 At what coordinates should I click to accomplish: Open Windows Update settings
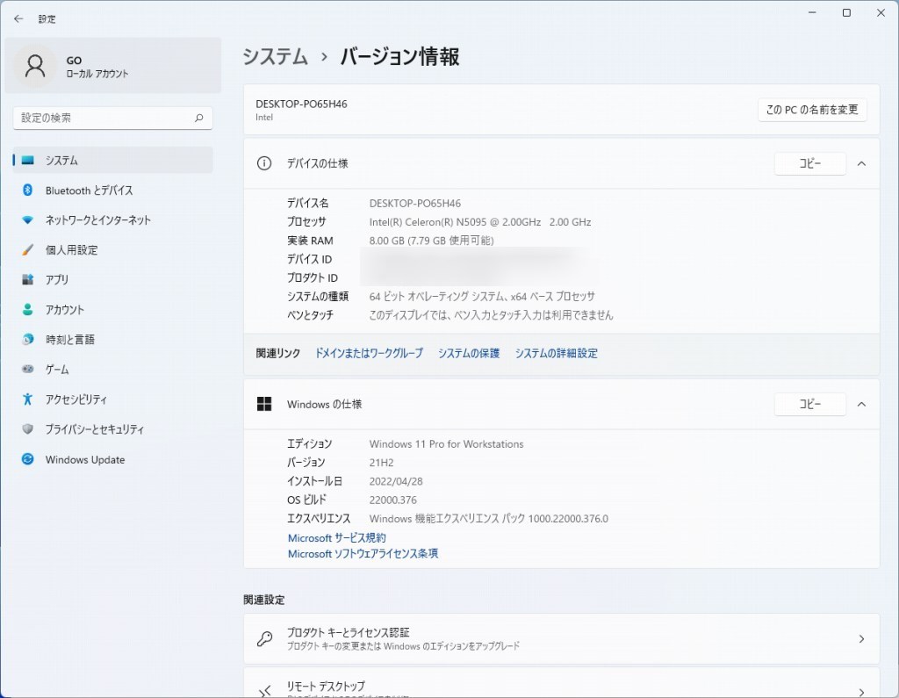(x=113, y=459)
